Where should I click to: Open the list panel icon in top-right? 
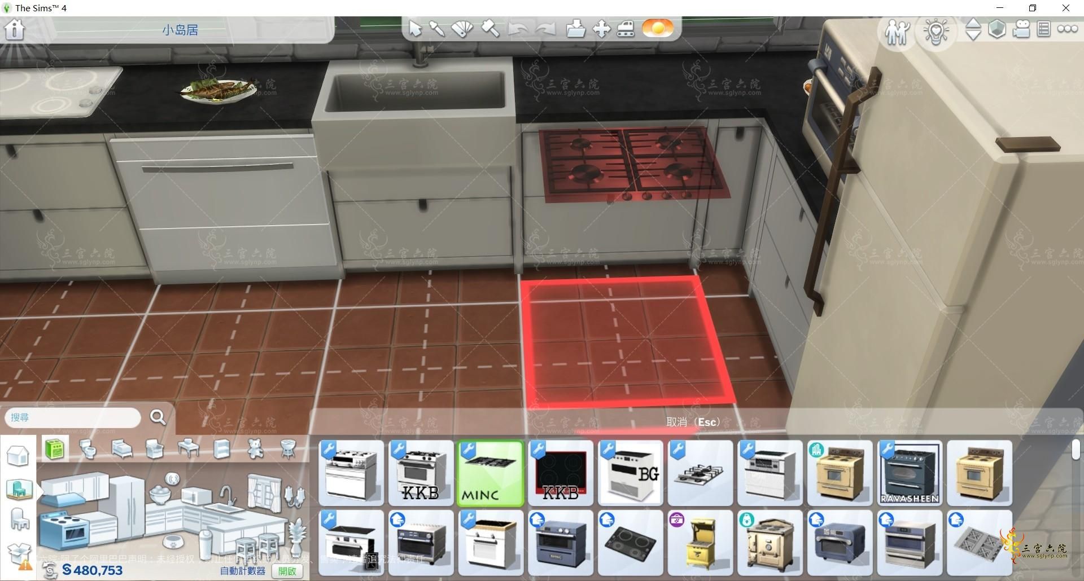[x=1043, y=29]
